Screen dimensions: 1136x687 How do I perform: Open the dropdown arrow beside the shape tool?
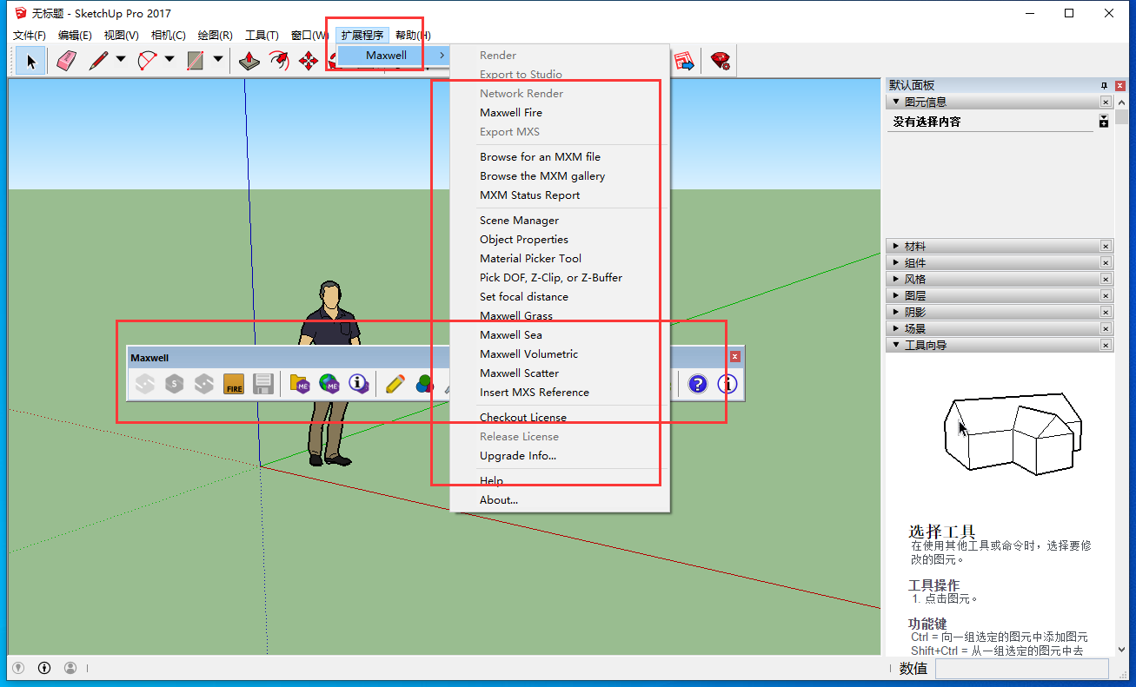click(x=217, y=60)
